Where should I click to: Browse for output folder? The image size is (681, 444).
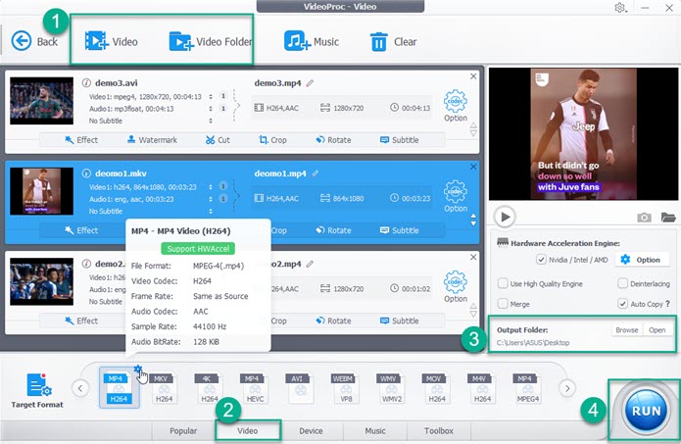[x=627, y=330]
